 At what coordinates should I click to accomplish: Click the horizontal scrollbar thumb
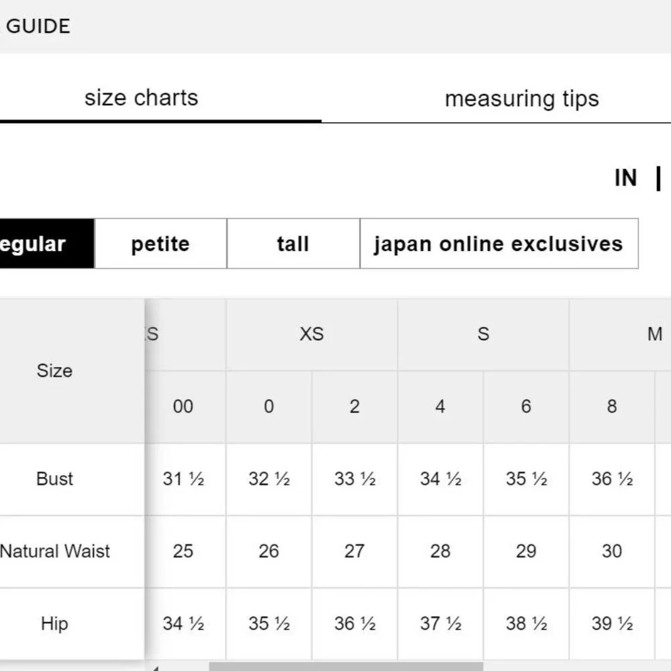click(x=346, y=667)
